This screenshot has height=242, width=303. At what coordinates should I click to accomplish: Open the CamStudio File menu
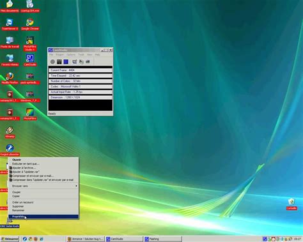51,55
